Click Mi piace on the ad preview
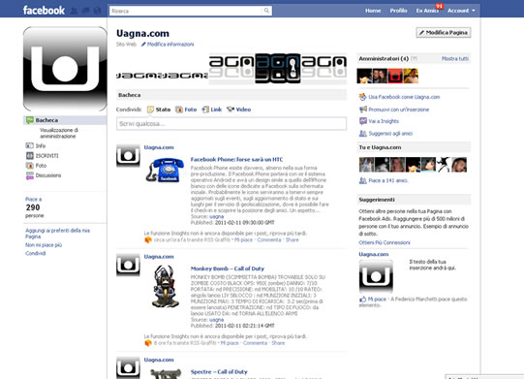Screen dimensions: 524x379 coord(376,300)
